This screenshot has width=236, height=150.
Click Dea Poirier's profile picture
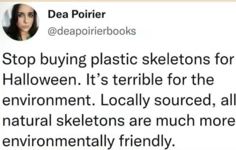(x=20, y=22)
